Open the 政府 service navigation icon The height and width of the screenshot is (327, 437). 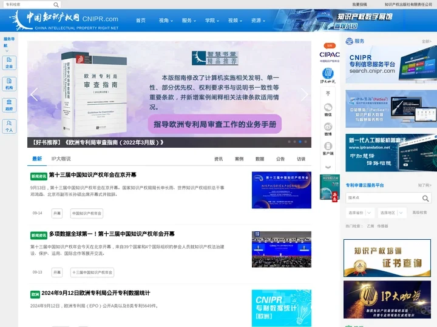(x=9, y=105)
